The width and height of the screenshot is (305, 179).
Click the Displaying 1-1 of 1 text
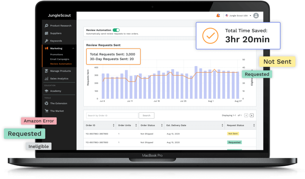tap(232, 115)
